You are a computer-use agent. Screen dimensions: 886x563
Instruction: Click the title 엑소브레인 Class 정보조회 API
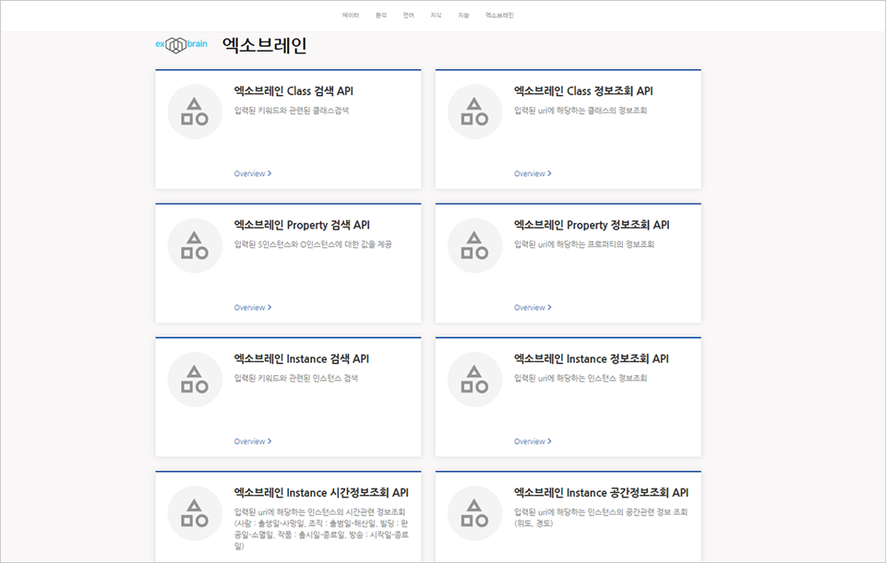coord(583,91)
